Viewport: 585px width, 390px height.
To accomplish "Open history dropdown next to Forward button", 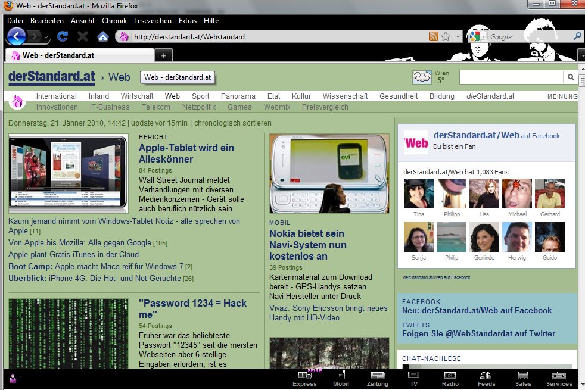I will (x=46, y=37).
